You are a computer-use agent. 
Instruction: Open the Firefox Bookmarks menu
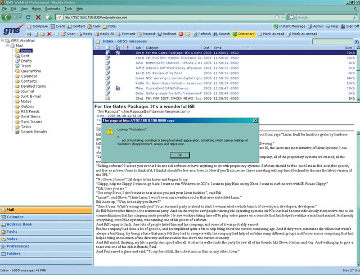52,9
